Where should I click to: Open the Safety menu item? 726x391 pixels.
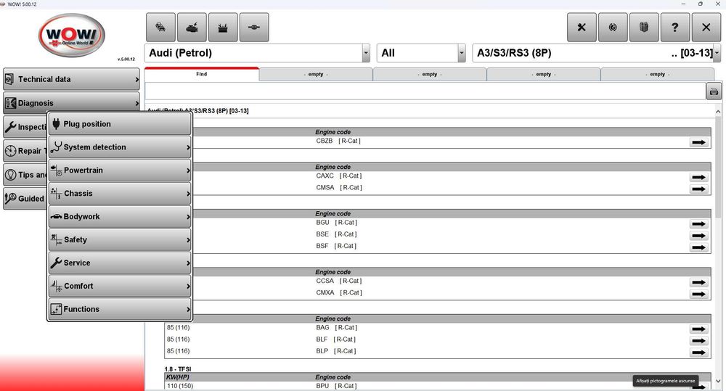120,239
